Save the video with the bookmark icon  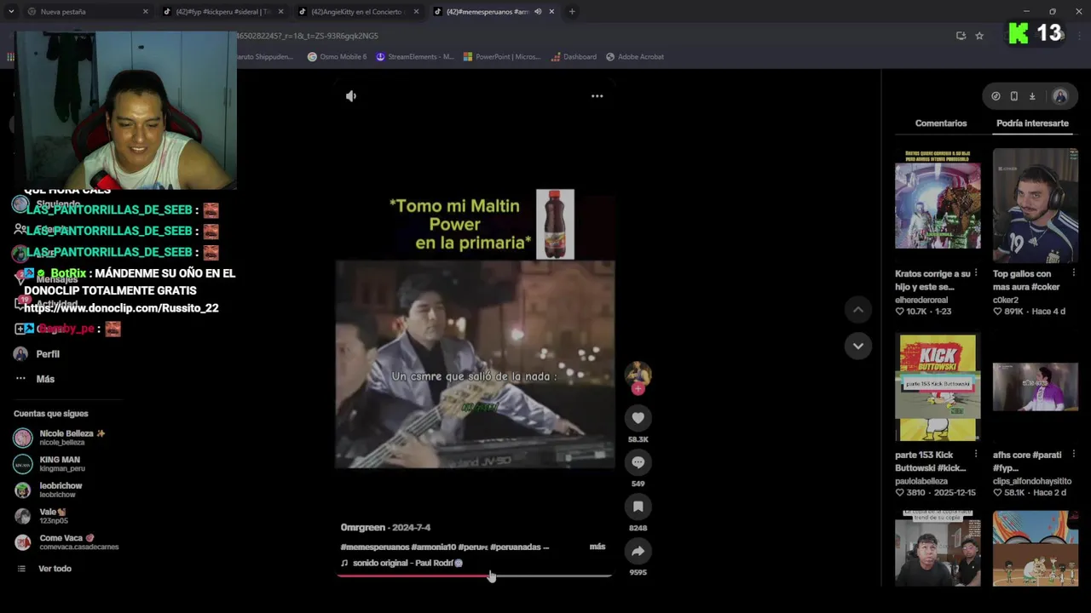point(638,507)
